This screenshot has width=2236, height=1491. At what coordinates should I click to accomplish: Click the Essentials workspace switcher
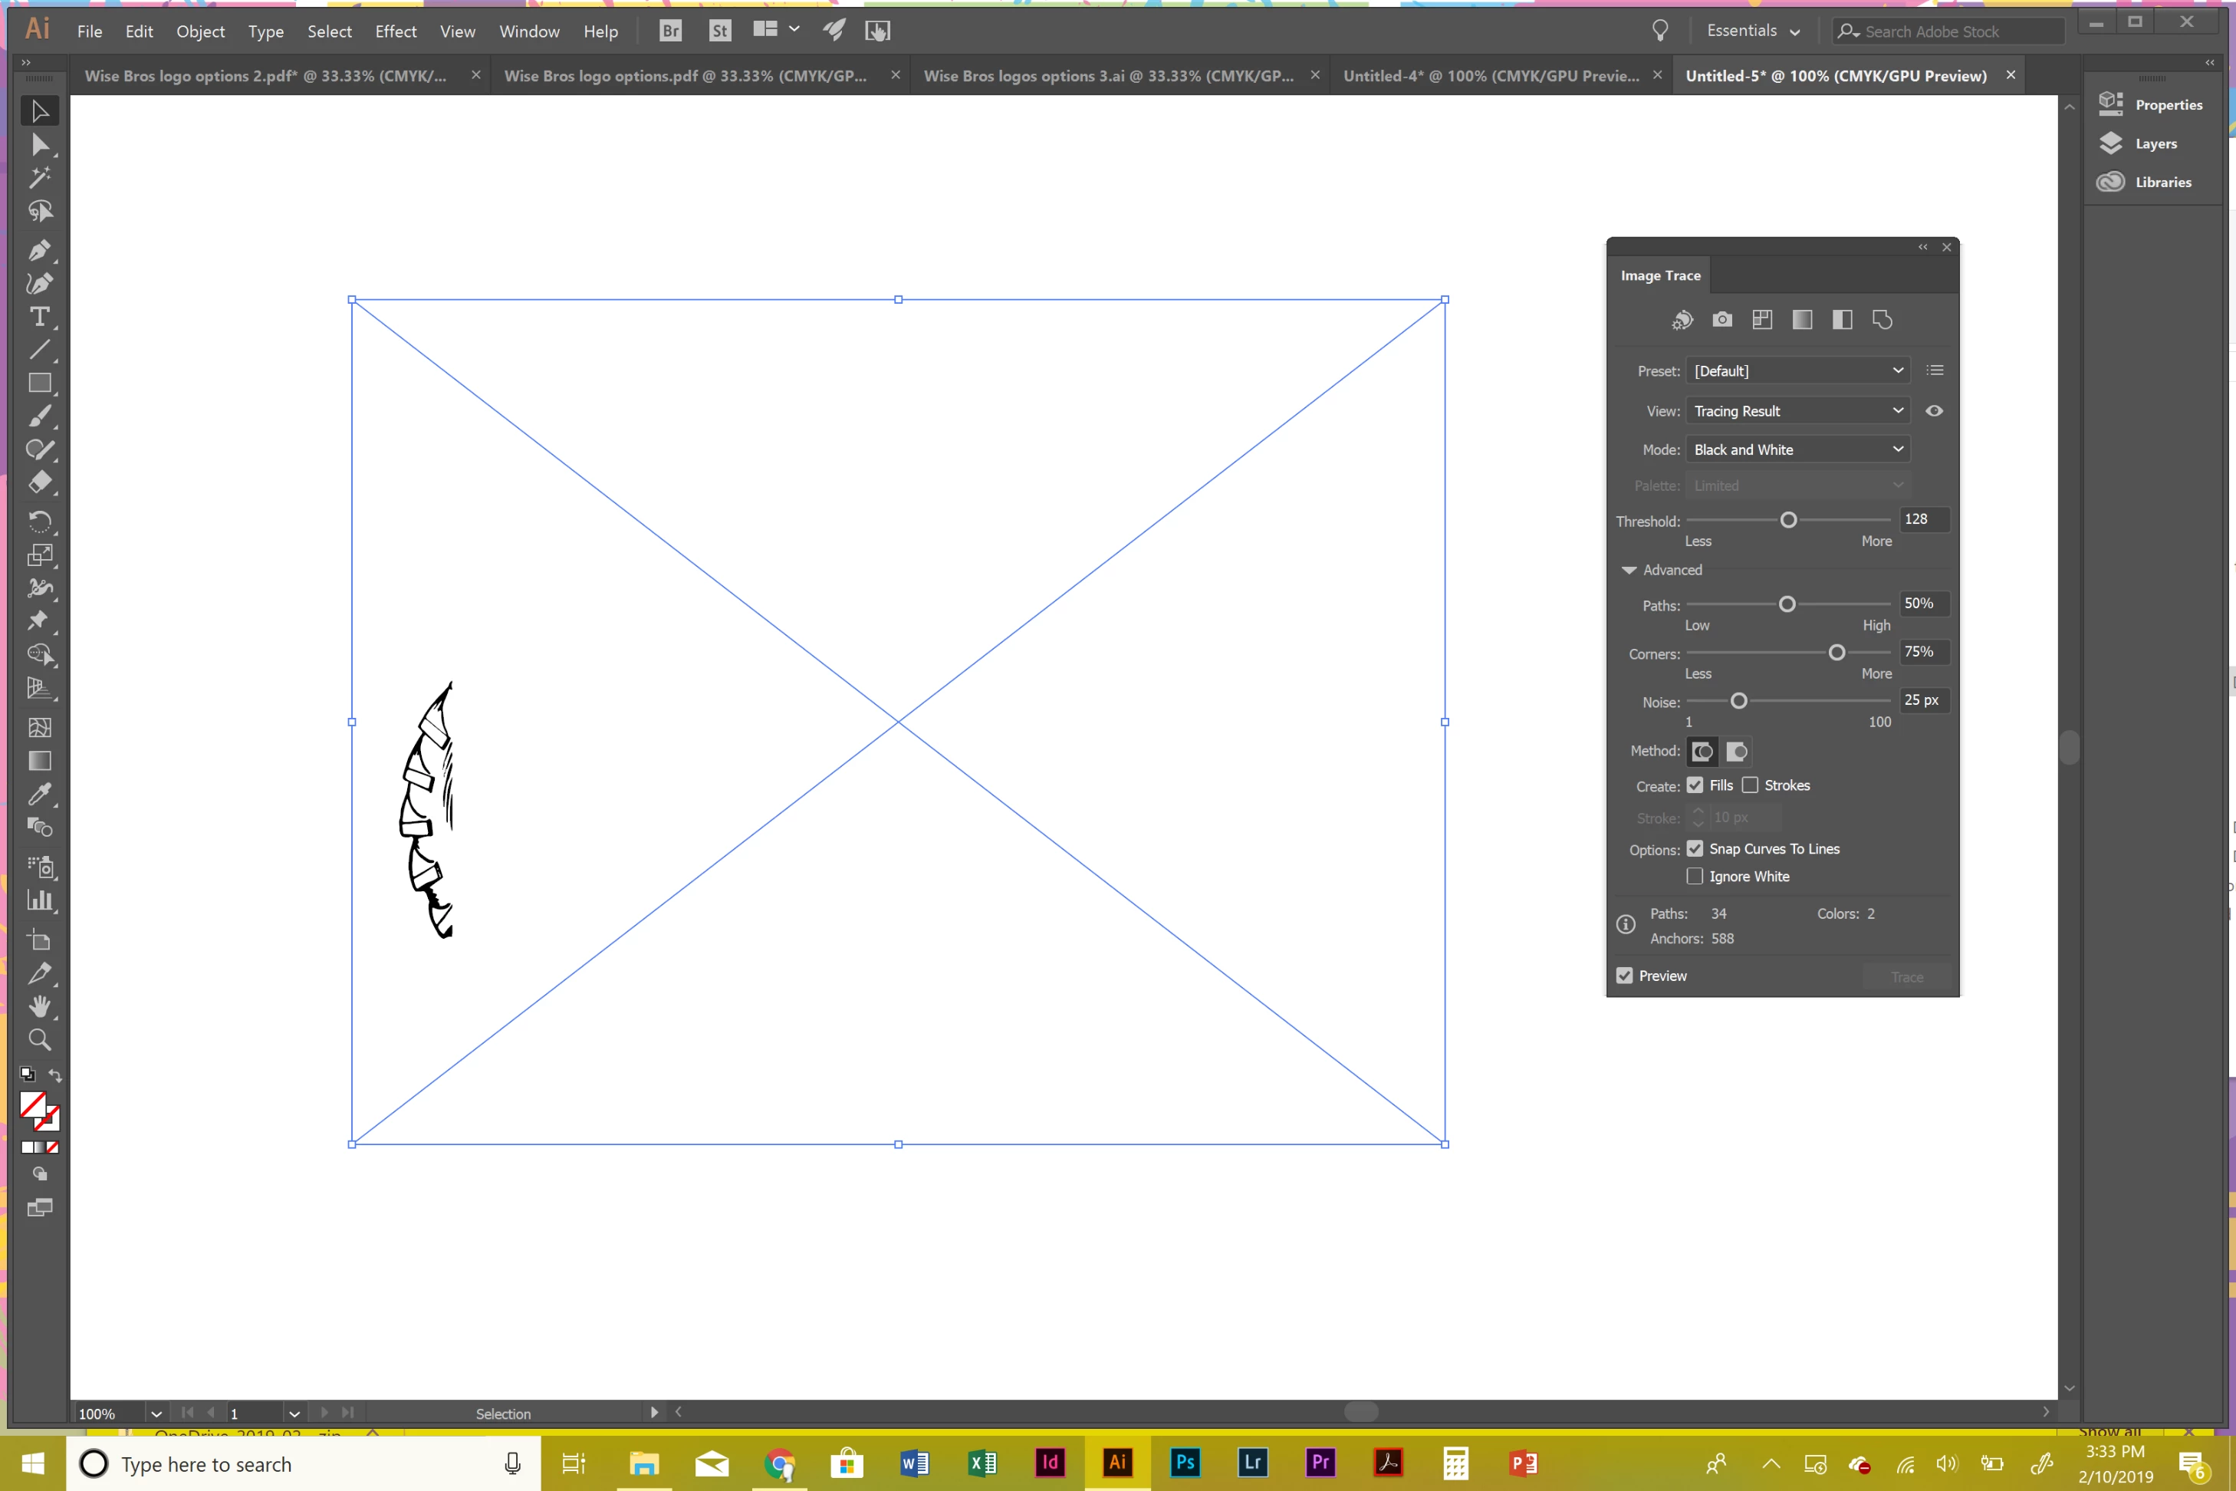click(1753, 31)
